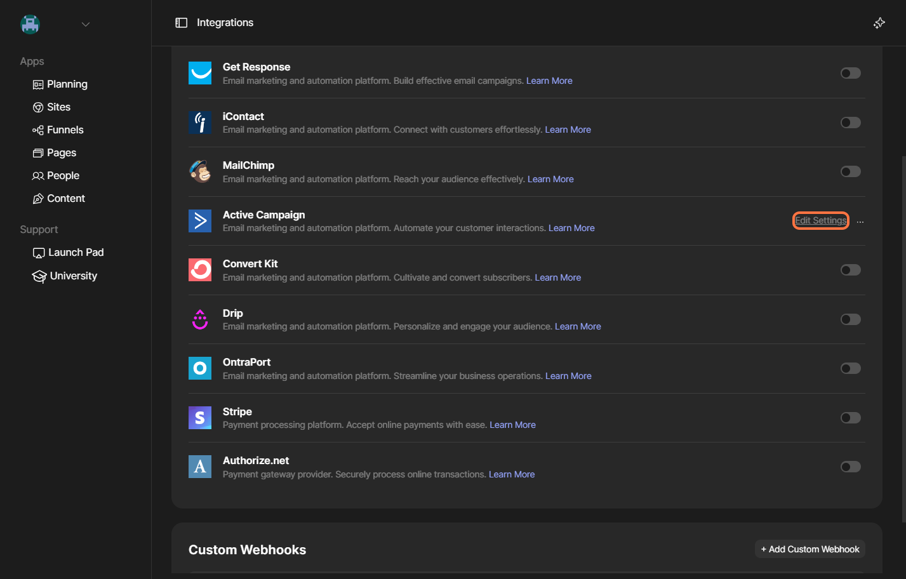The height and width of the screenshot is (579, 906).
Task: Click Add Custom Webhook button
Action: pyautogui.click(x=810, y=549)
